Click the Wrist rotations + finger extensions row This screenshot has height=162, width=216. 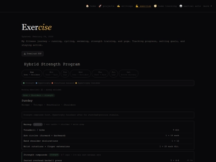click(108, 146)
